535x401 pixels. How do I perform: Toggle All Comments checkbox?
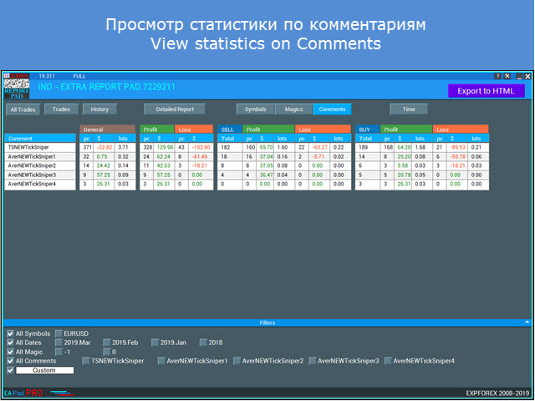[11, 361]
